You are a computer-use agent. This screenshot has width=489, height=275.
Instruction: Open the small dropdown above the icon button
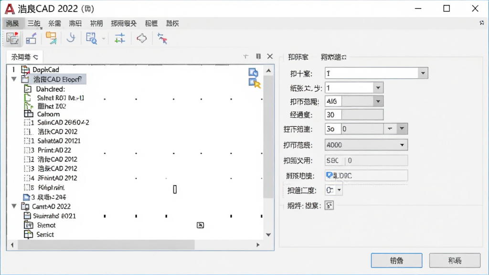[x=334, y=190]
